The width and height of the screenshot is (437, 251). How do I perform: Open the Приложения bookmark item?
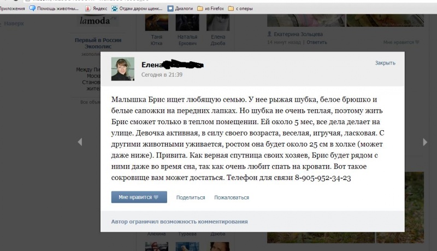pyautogui.click(x=12, y=9)
